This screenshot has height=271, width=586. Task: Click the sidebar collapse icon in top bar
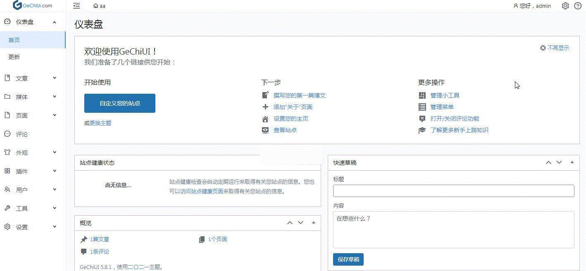click(76, 6)
